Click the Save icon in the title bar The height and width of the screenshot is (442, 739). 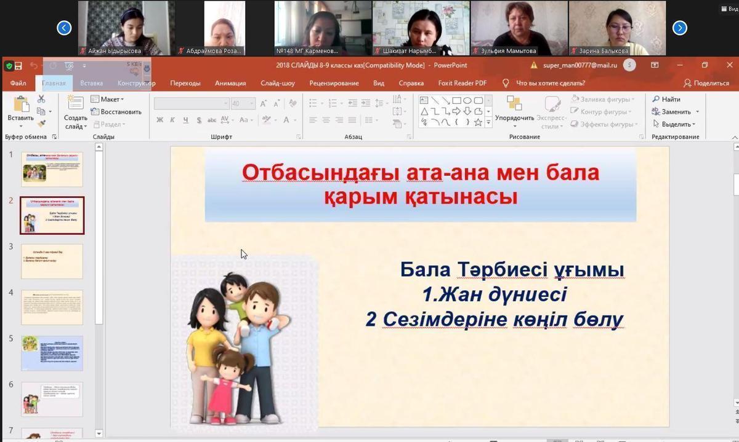tap(18, 66)
